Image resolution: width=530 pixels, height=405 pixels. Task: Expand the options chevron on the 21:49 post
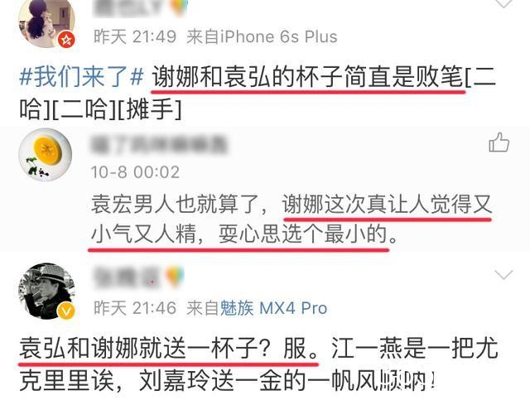503,3
